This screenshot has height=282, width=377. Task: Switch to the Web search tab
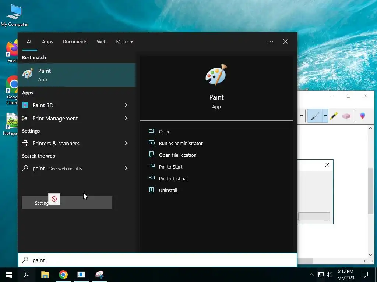102,42
